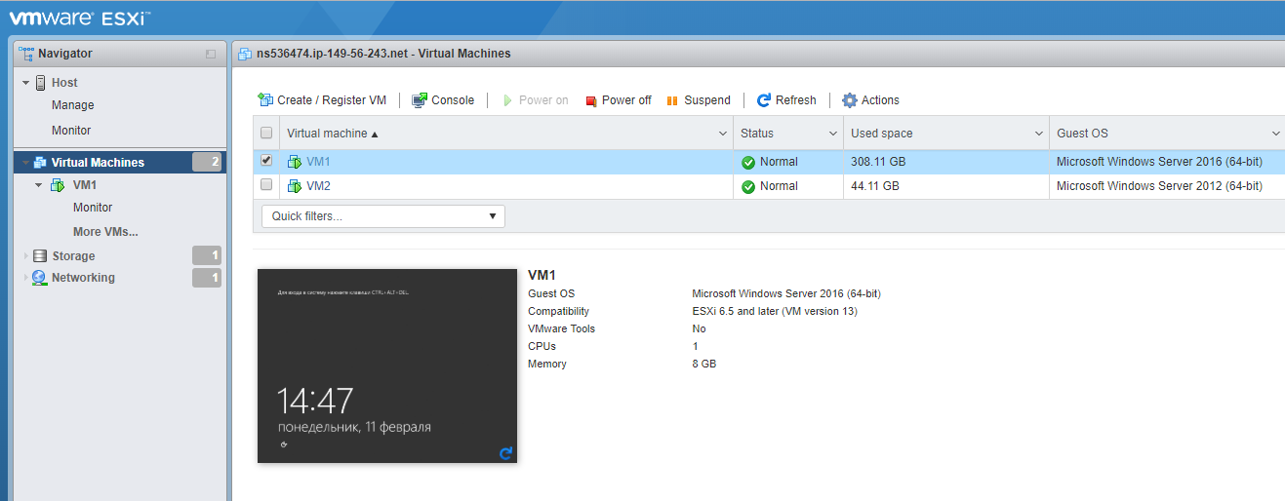The height and width of the screenshot is (501, 1285).
Task: Expand the Networking tree node
Action: [26, 278]
